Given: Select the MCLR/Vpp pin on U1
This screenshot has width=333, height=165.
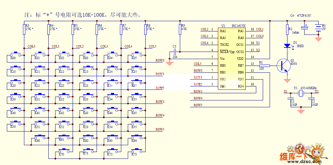Looking at the screenshot, I should pyautogui.click(x=227, y=52).
